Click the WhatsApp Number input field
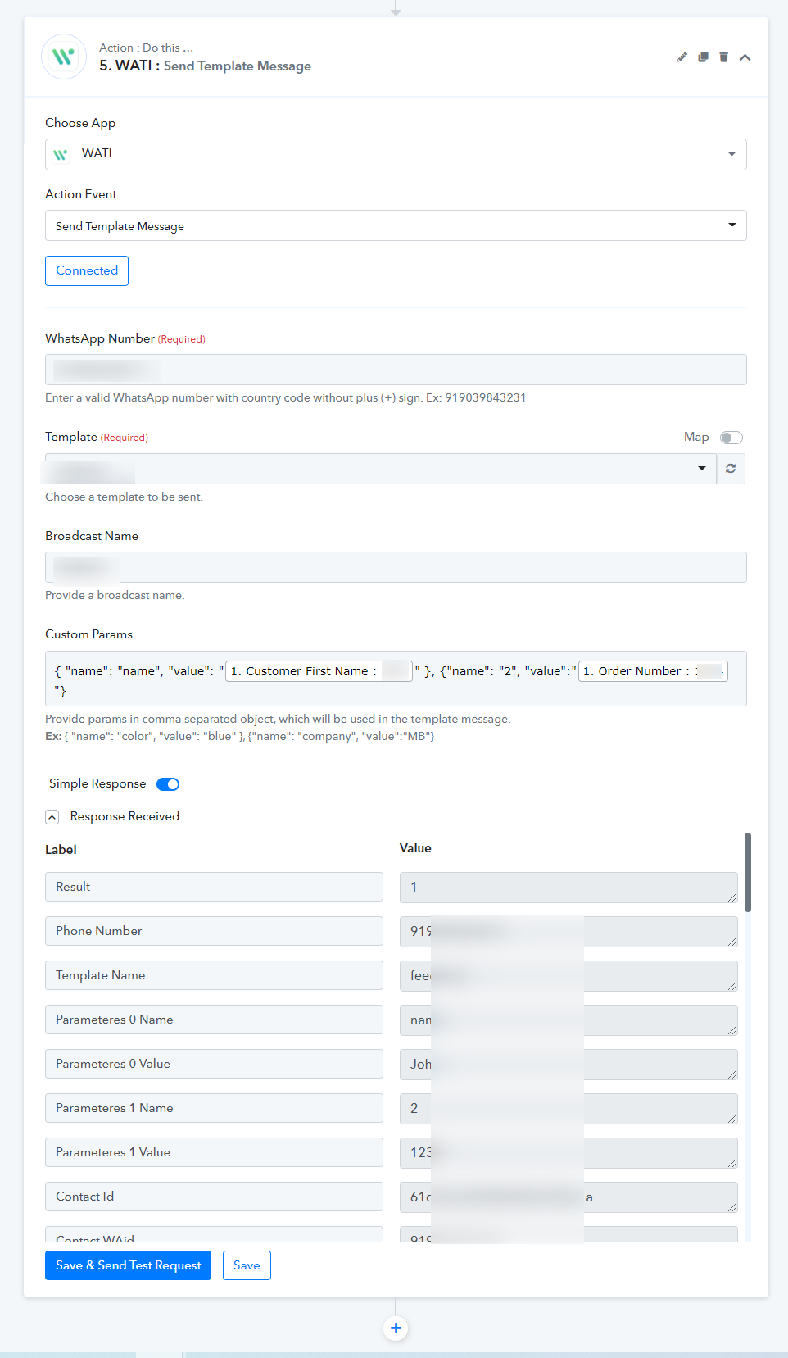 tap(396, 370)
